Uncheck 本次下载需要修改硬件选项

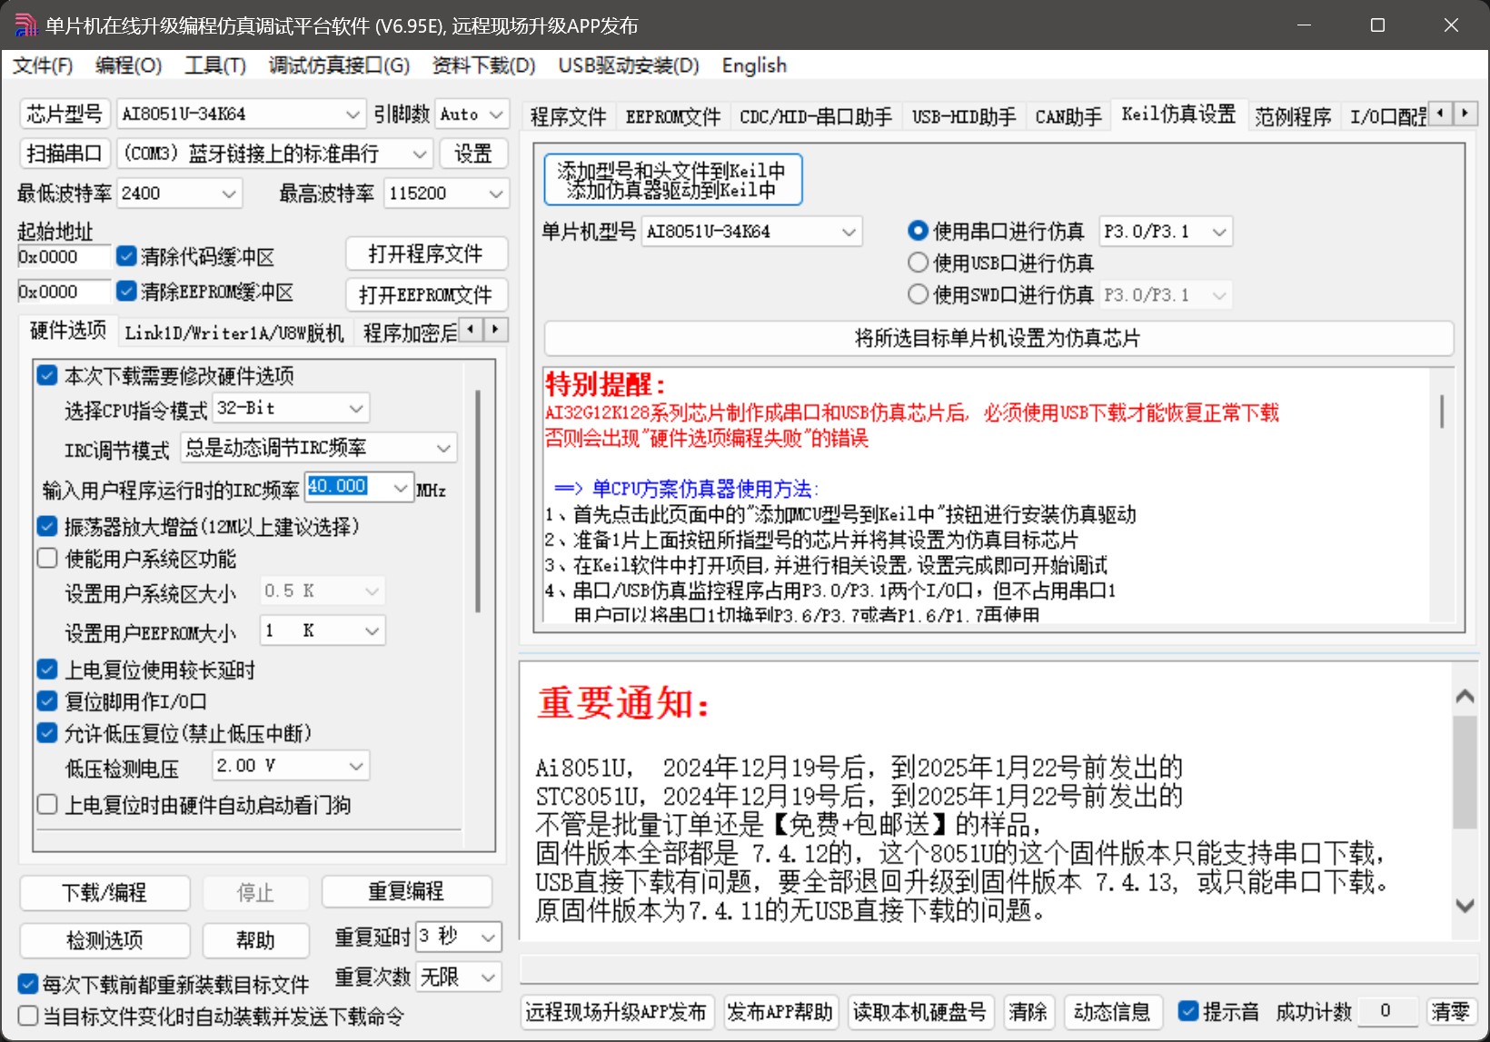pyautogui.click(x=47, y=375)
